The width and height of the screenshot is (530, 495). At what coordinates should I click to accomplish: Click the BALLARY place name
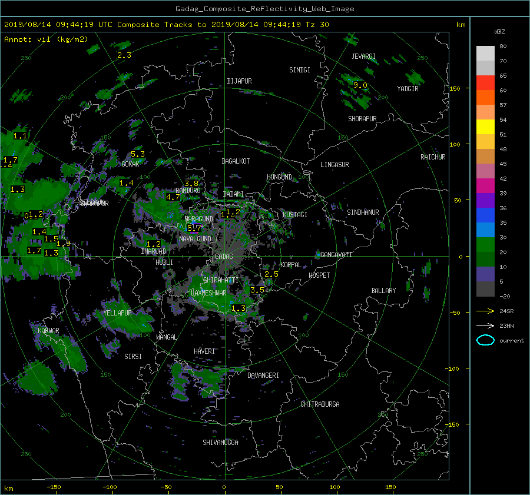383,291
